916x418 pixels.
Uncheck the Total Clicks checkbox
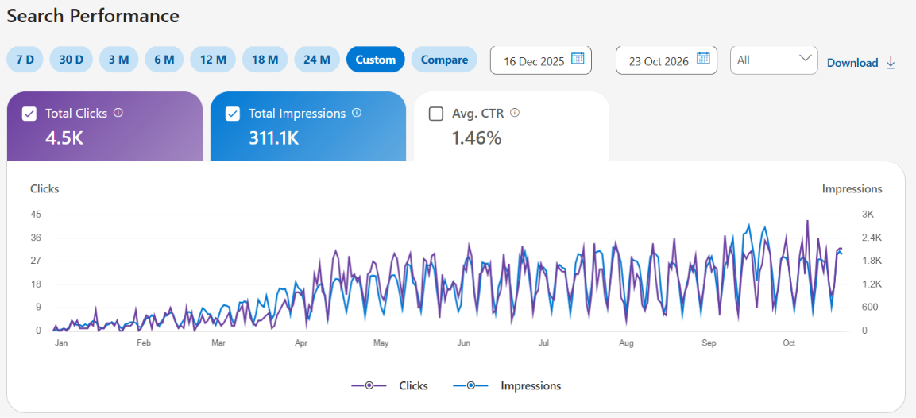point(29,114)
